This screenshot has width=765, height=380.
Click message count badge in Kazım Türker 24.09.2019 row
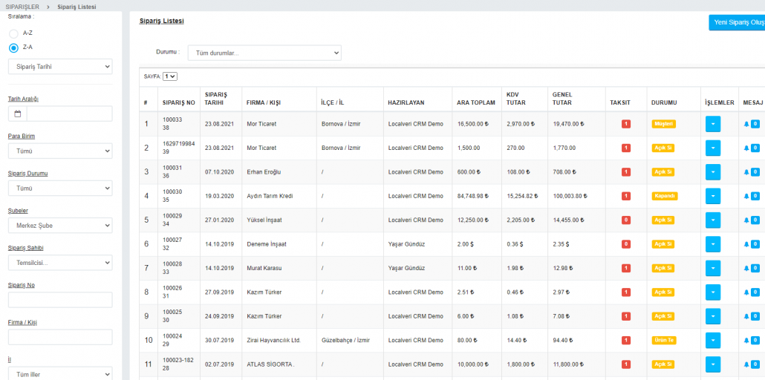pyautogui.click(x=755, y=316)
